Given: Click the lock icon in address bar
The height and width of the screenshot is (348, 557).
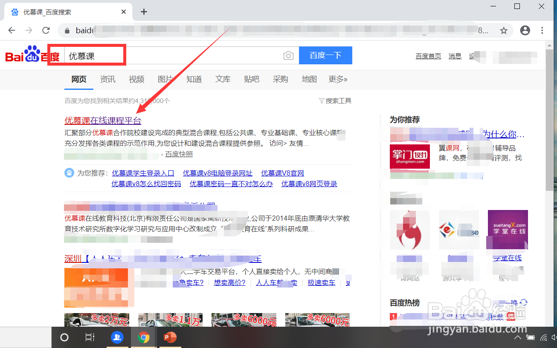Looking at the screenshot, I should pos(67,31).
